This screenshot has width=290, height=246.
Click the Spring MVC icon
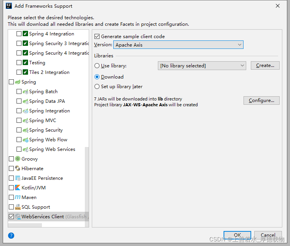click(25, 120)
